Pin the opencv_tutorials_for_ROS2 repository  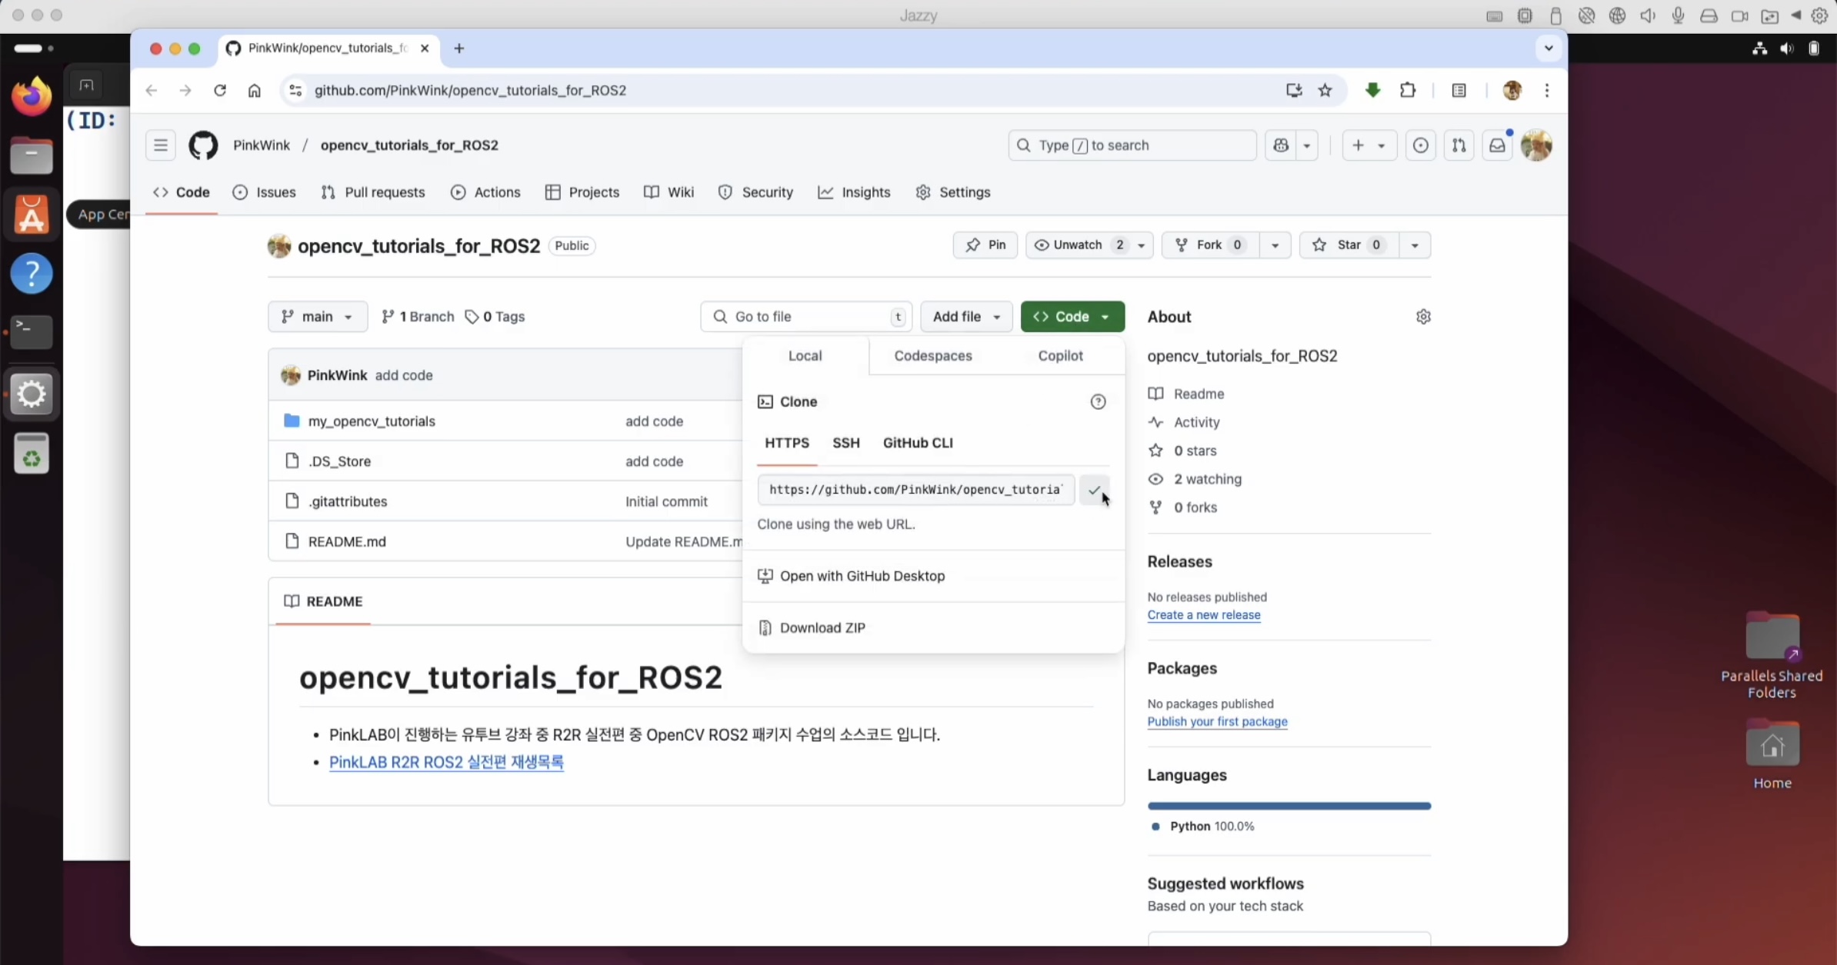[985, 245]
